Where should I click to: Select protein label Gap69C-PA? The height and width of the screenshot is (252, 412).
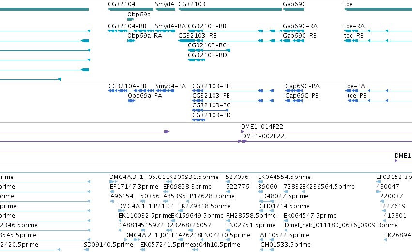point(303,86)
